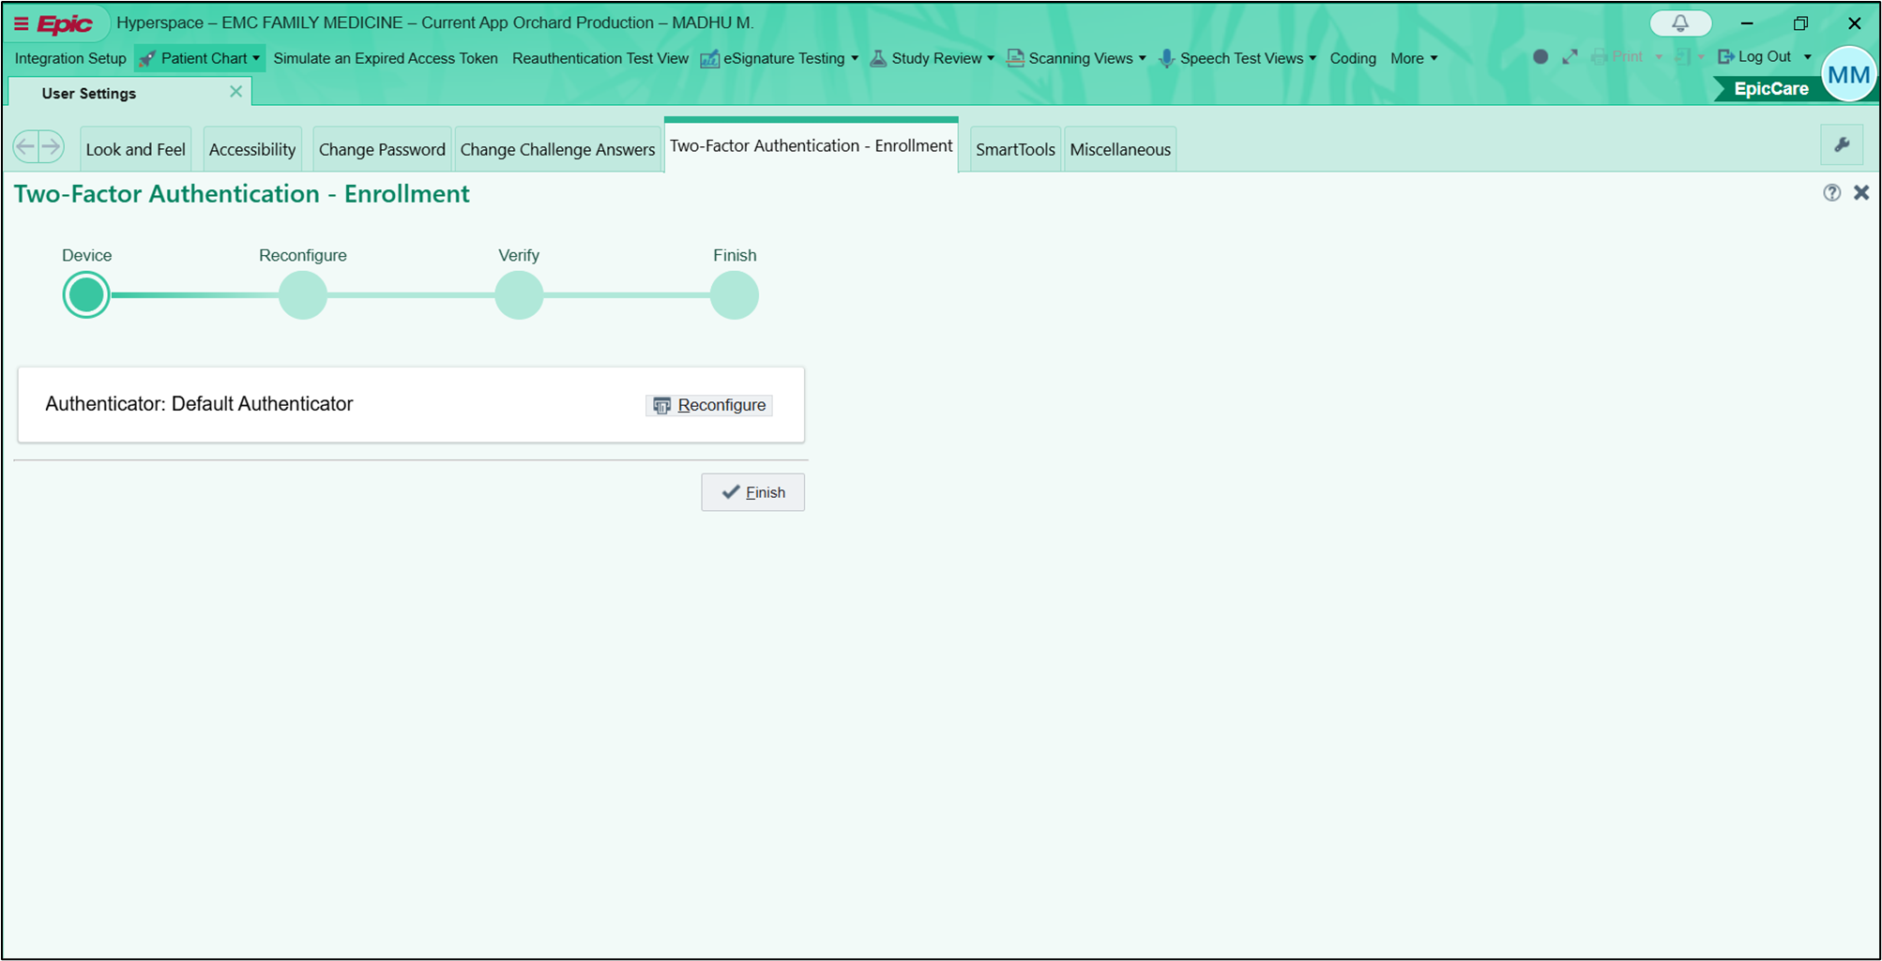Click Simulate an Expired Access Token
Screen dimensions: 1882x961
(x=386, y=58)
